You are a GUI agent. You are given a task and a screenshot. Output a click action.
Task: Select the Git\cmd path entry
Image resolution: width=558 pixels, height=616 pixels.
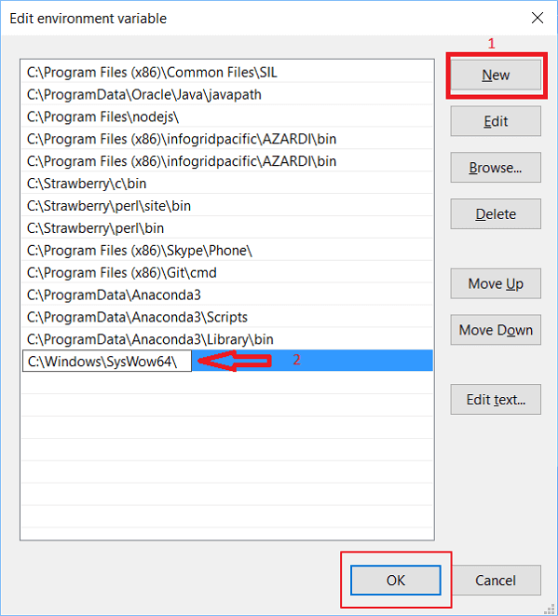coord(227,272)
